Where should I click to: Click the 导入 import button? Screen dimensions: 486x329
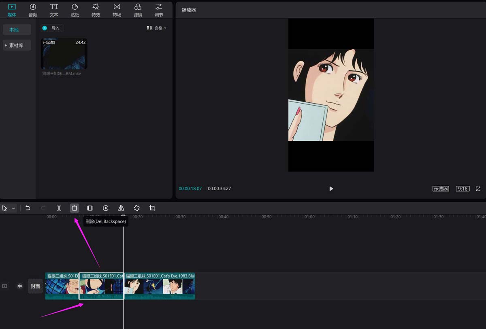(52, 28)
